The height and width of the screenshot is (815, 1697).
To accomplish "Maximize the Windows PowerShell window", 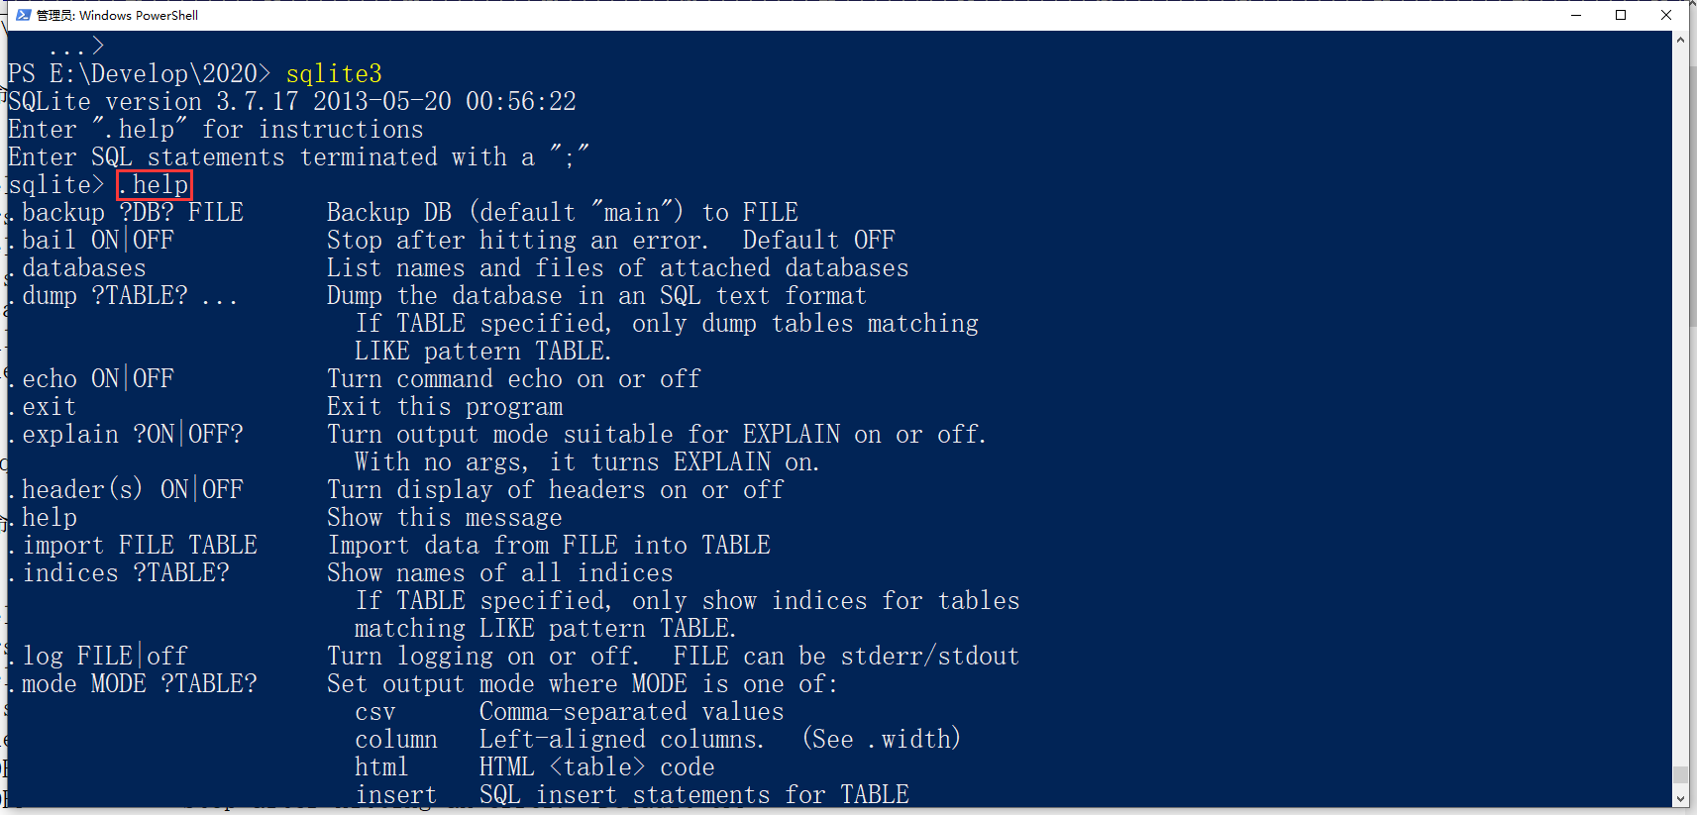I will (x=1621, y=15).
